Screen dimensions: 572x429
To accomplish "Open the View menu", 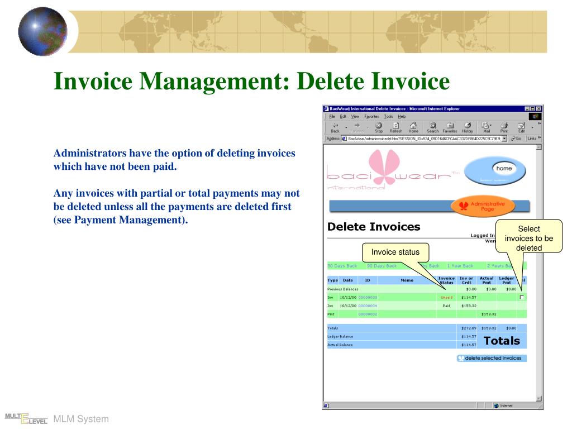I will click(x=355, y=117).
